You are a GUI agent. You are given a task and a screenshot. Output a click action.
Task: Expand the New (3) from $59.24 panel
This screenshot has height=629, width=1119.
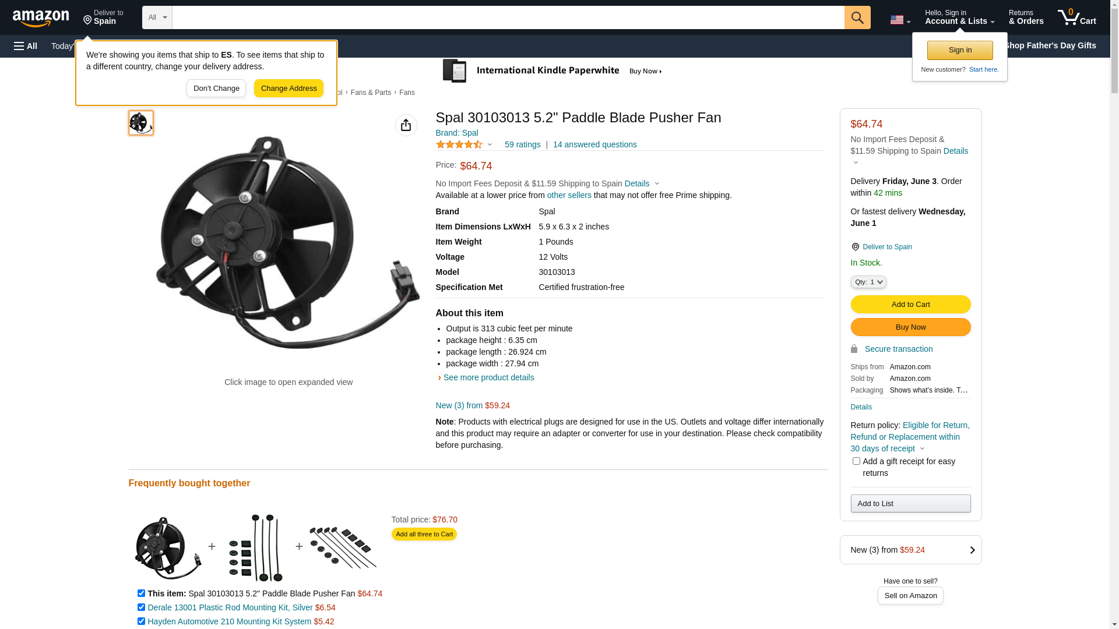click(910, 550)
